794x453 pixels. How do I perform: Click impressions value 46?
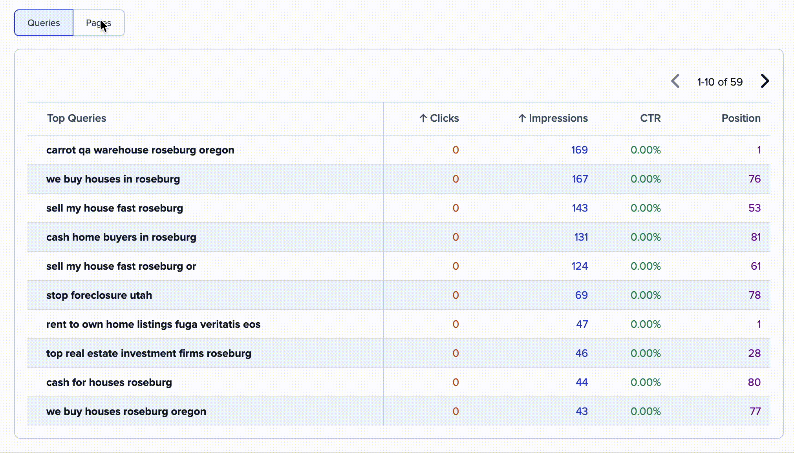[582, 353]
